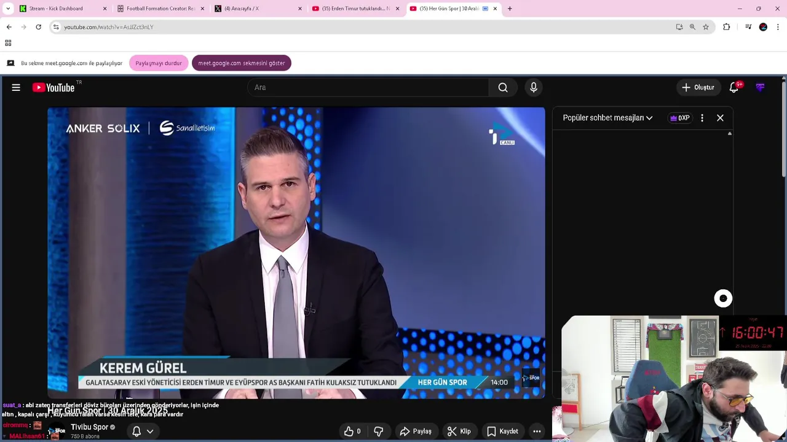Open a new browser tab

click(510, 9)
